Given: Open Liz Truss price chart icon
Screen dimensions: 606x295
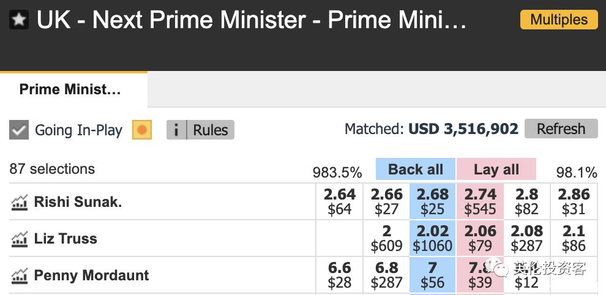Looking at the screenshot, I should click(x=20, y=239).
